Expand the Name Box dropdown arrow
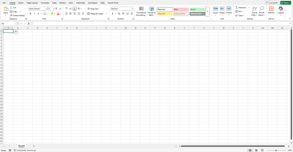Viewport: 293px width, 152px height. [15, 24]
